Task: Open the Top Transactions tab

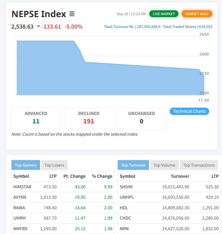Action: pos(199,165)
